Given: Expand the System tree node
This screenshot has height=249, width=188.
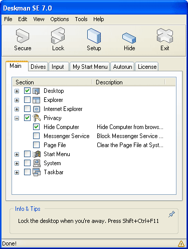Looking at the screenshot, I should [x=17, y=164].
